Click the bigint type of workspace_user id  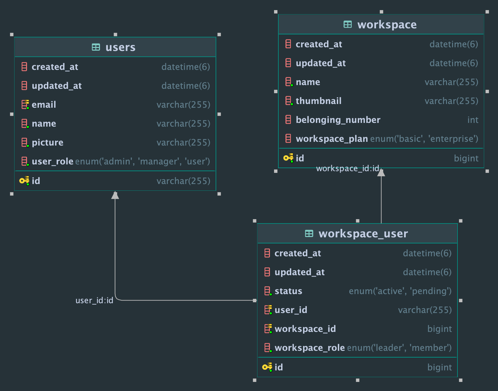pyautogui.click(x=440, y=367)
